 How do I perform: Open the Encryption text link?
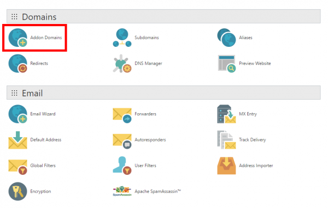pyautogui.click(x=40, y=191)
